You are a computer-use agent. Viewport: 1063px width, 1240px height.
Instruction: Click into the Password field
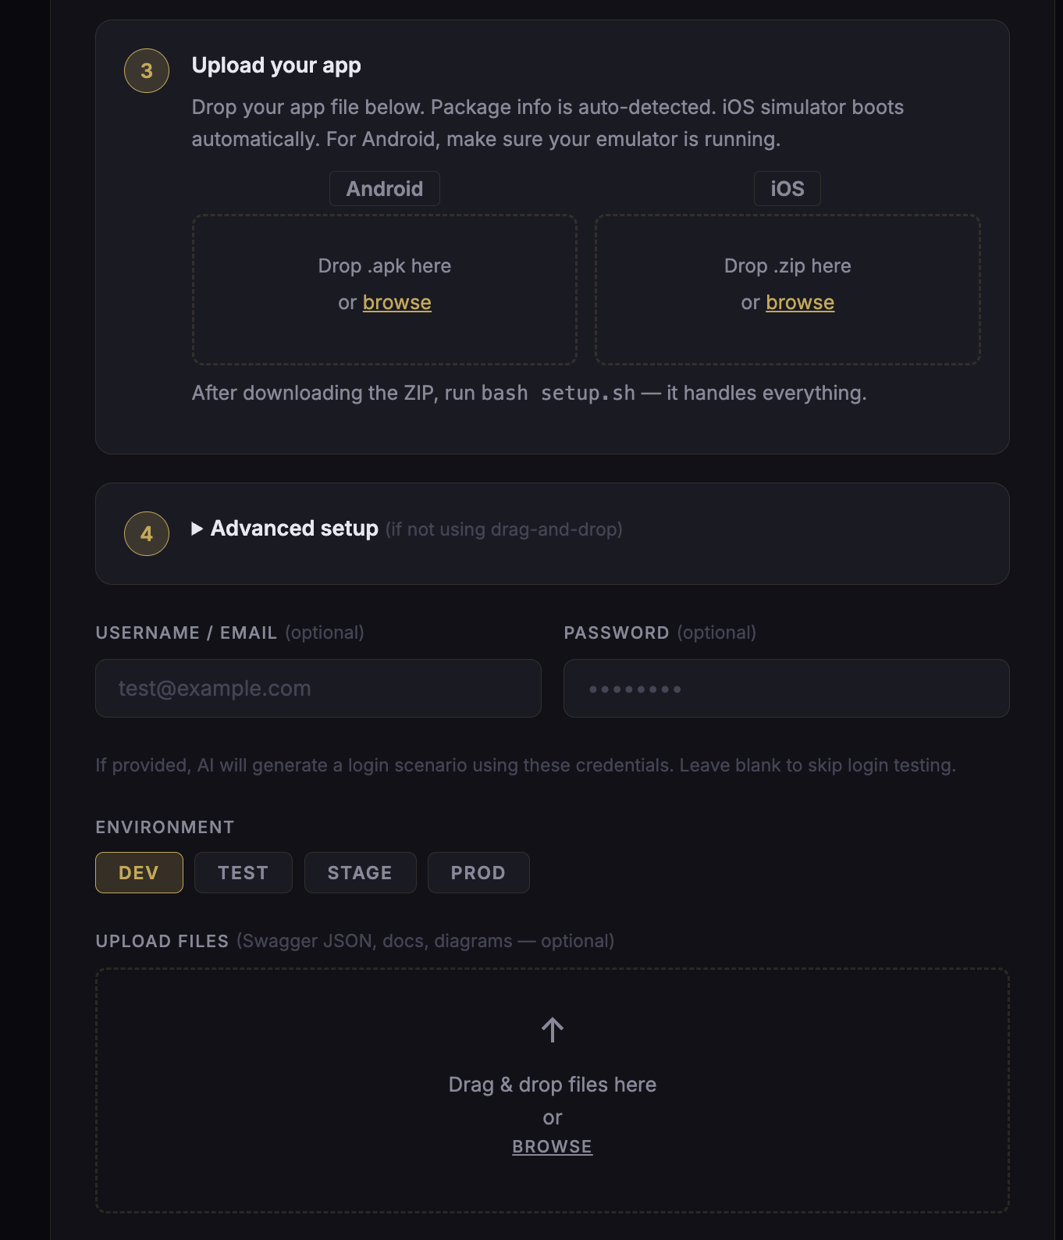[x=787, y=689]
